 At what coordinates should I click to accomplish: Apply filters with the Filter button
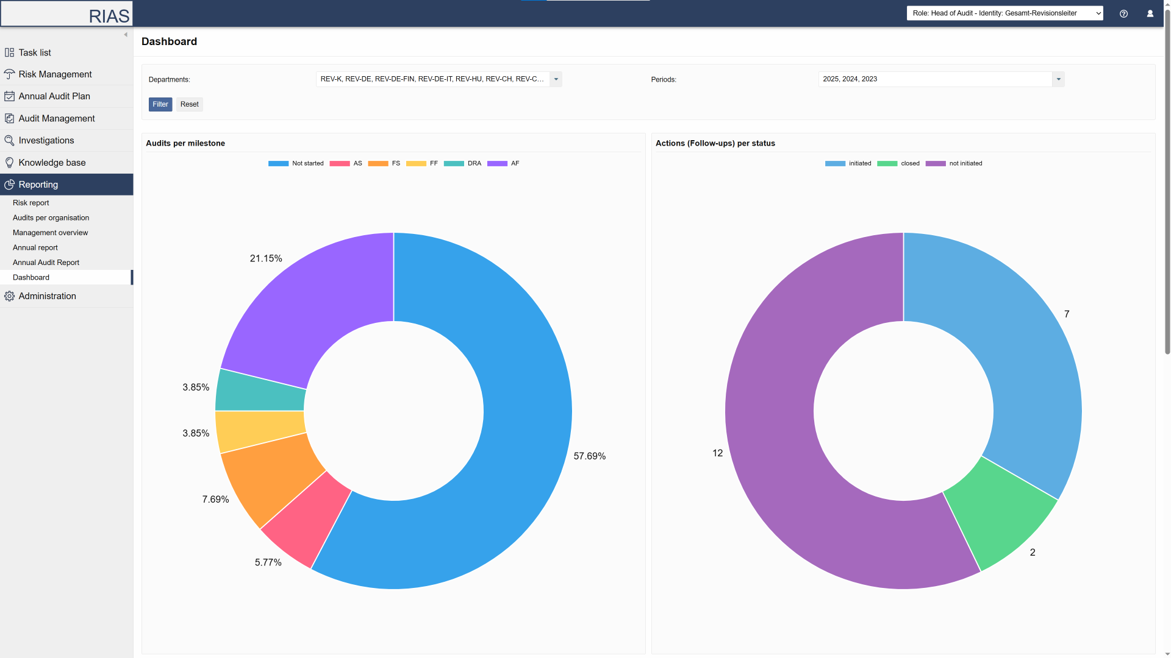click(x=160, y=104)
